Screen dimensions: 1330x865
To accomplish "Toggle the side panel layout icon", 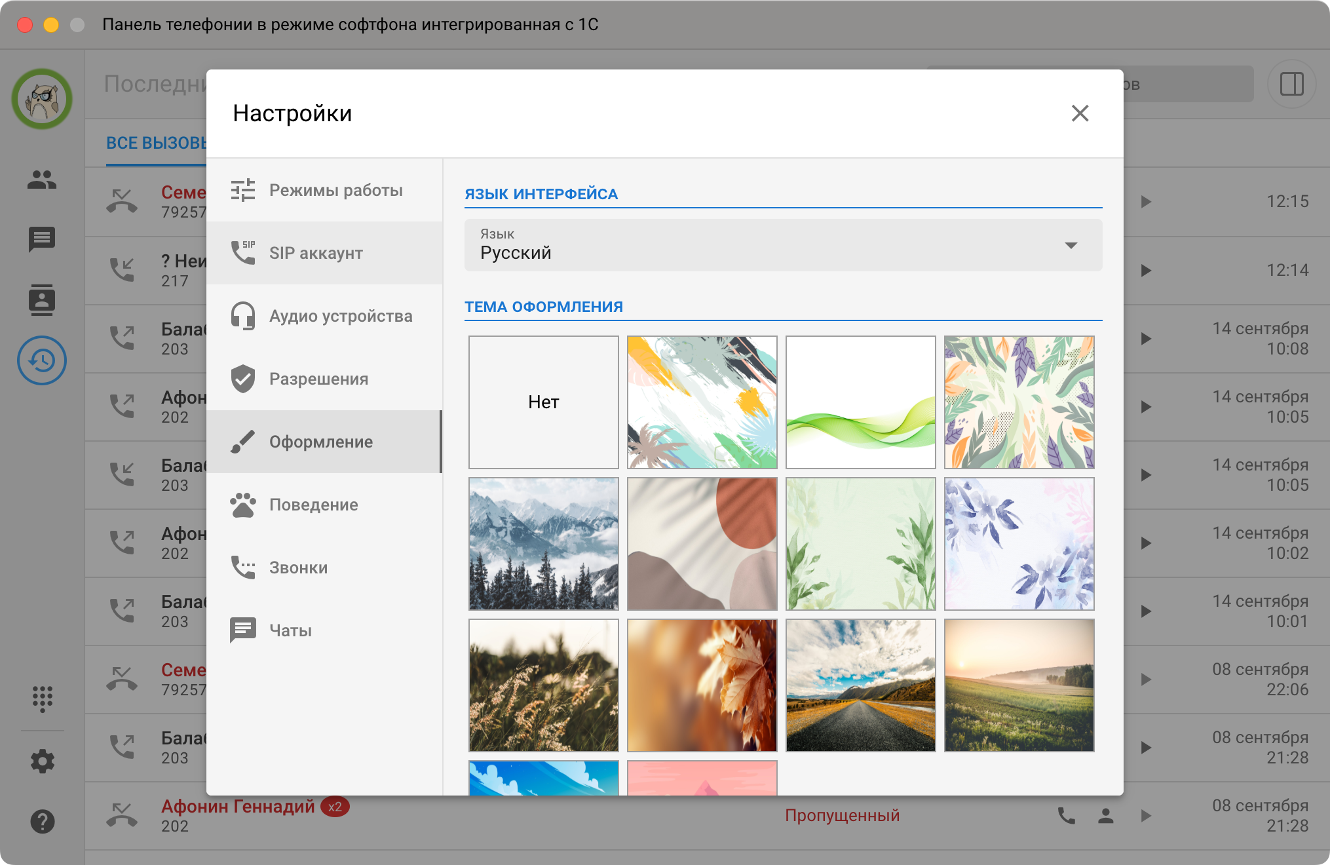I will [x=1292, y=84].
